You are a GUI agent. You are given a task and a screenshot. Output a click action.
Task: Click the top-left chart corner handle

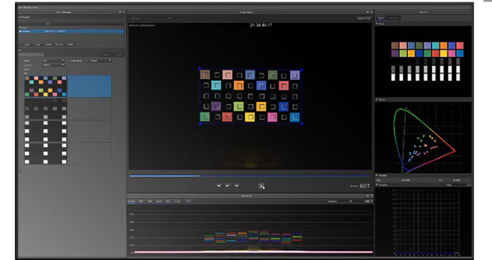pyautogui.click(x=200, y=69)
